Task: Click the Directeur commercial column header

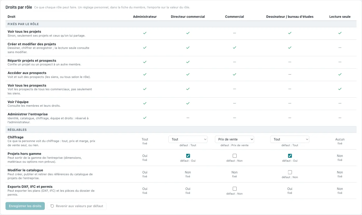Action: 188,17
